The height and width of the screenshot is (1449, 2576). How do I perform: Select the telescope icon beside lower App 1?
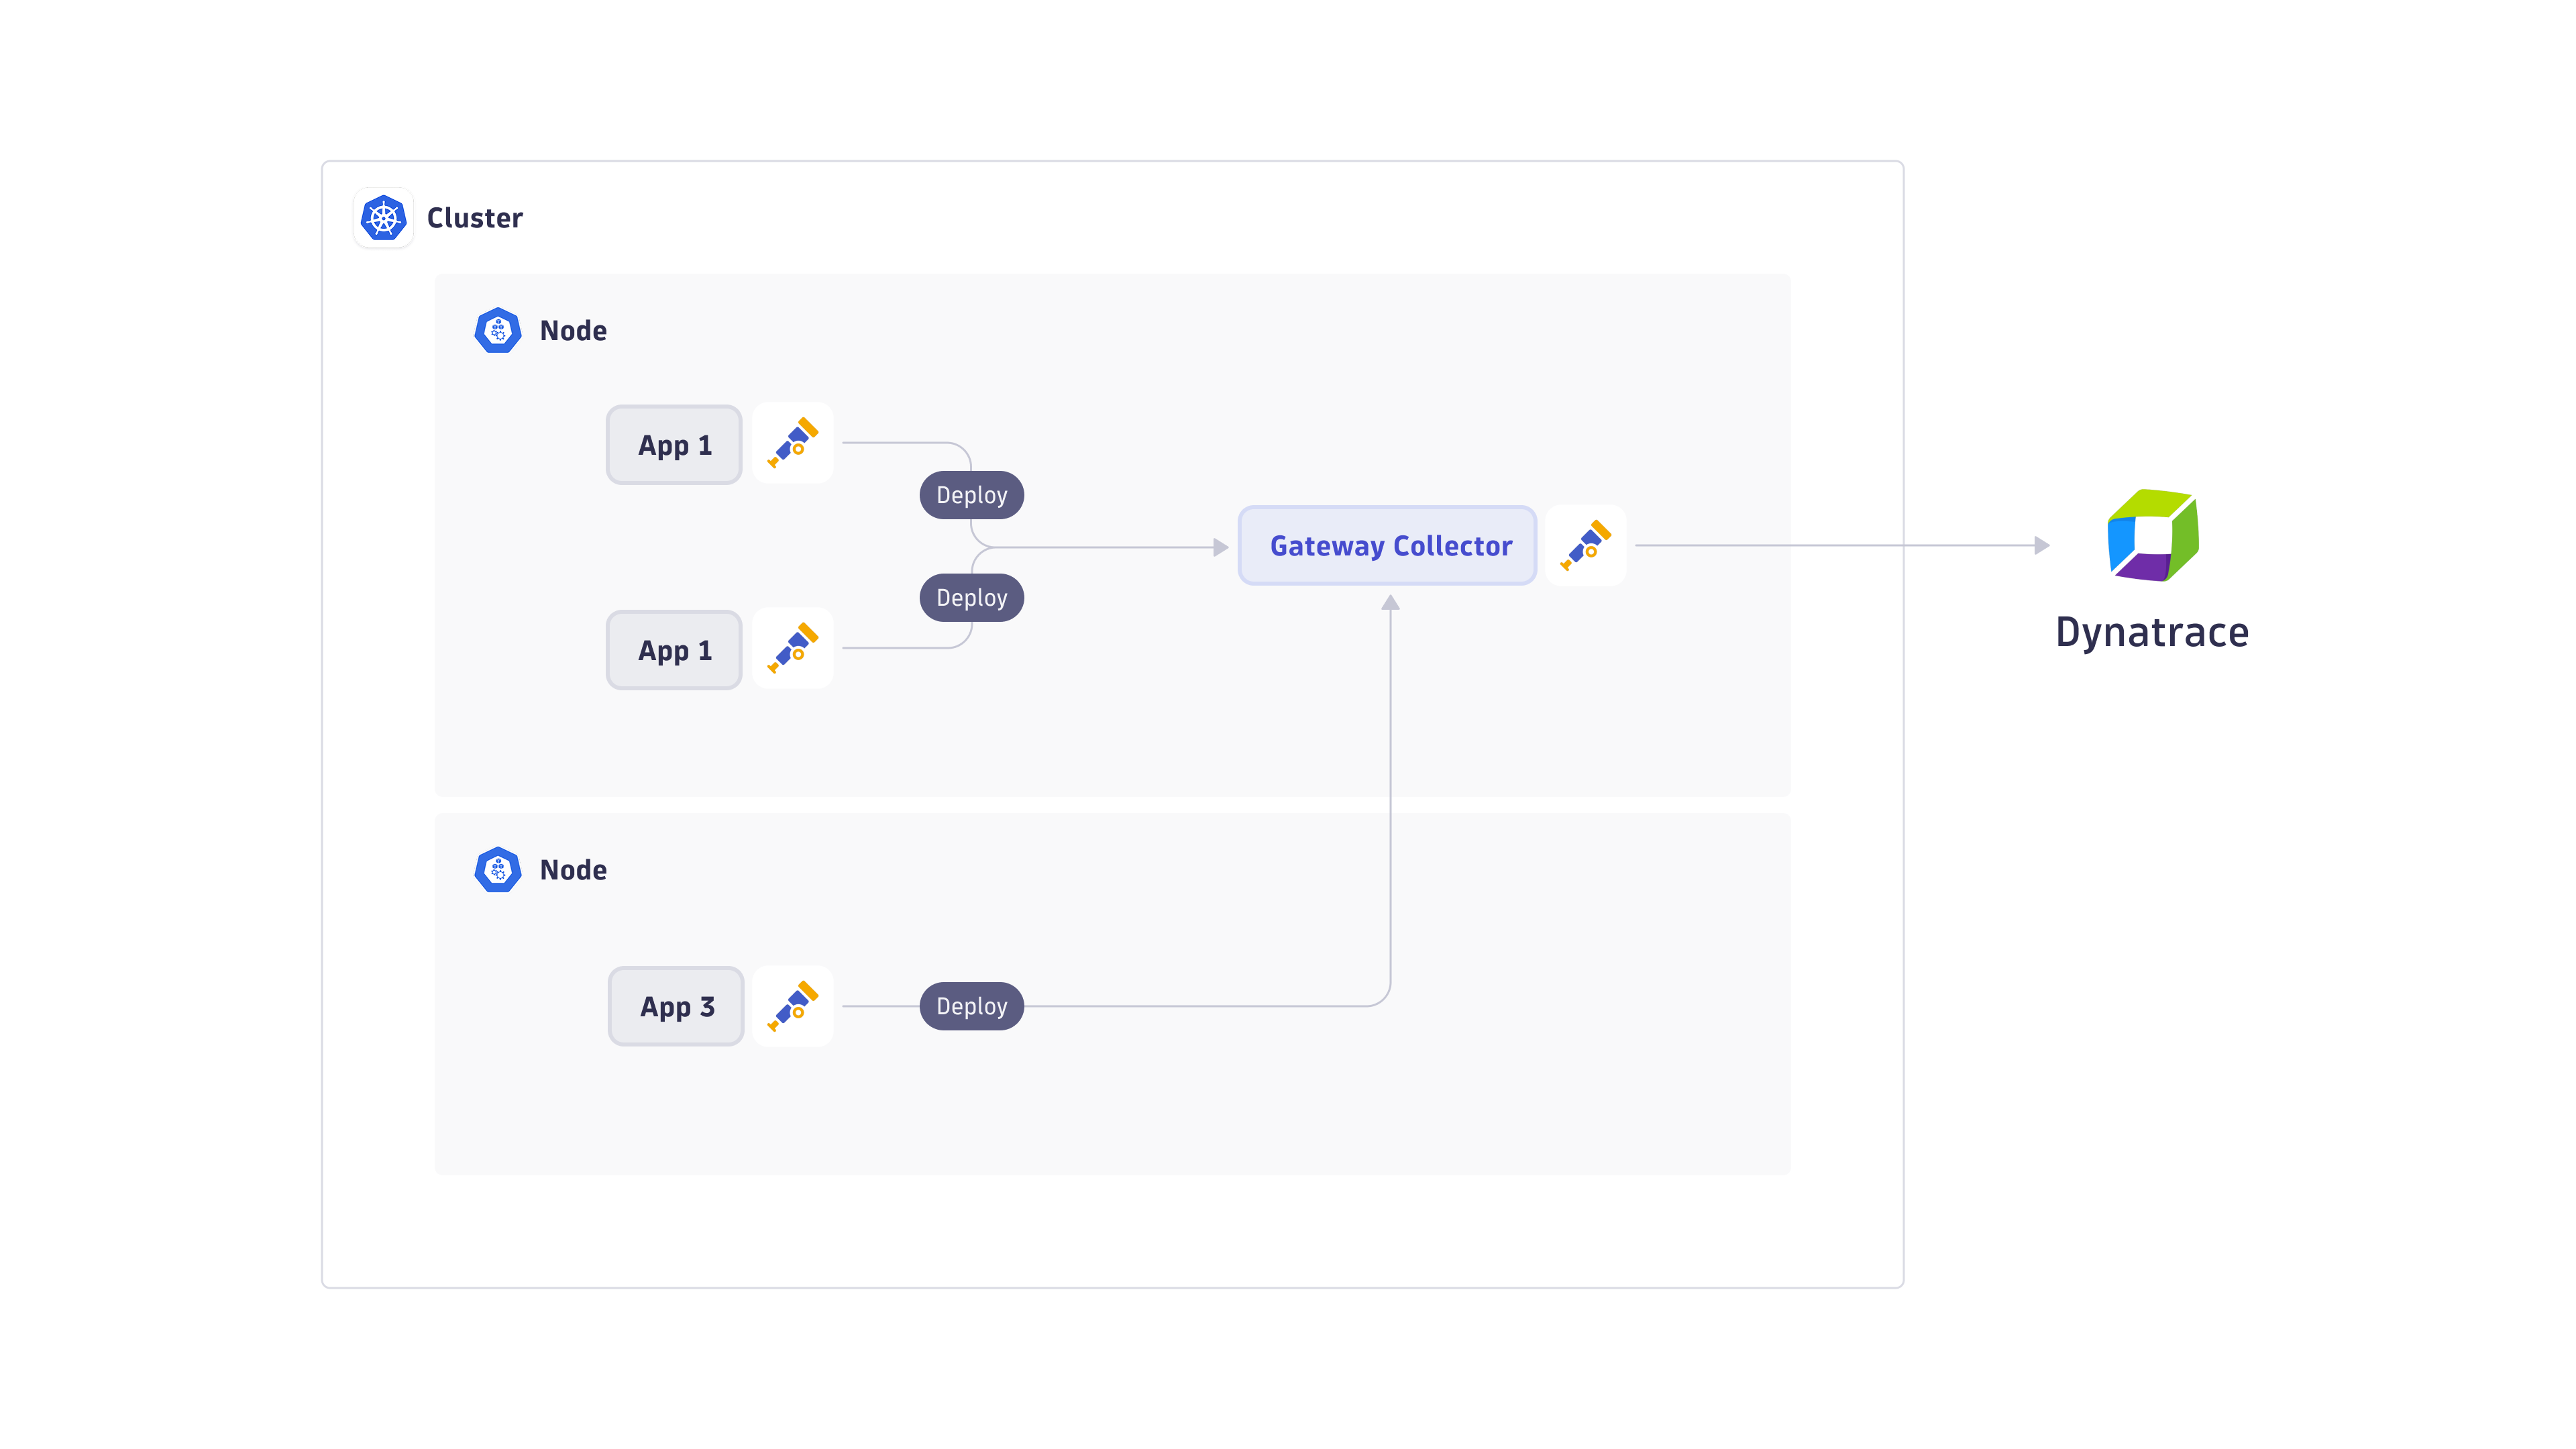(x=793, y=648)
